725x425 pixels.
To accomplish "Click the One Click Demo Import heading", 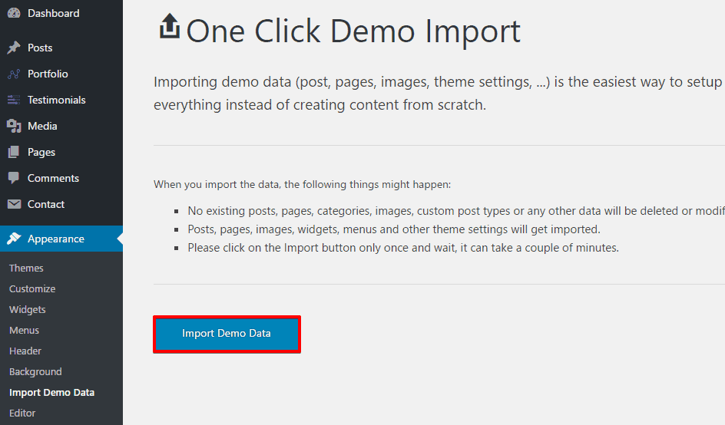I will 353,31.
